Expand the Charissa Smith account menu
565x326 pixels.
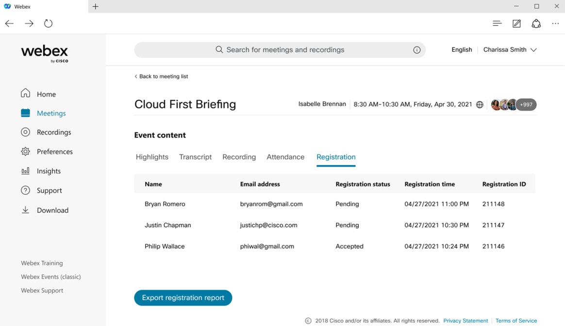pyautogui.click(x=510, y=49)
